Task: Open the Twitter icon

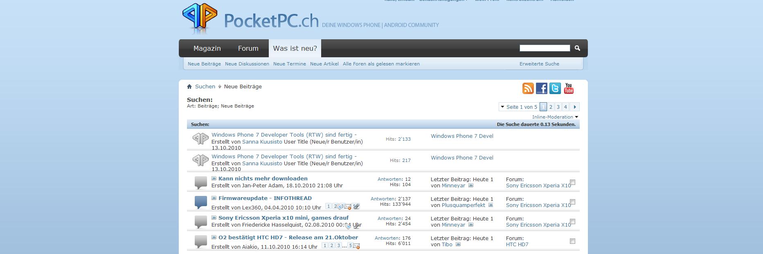Action: [555, 88]
